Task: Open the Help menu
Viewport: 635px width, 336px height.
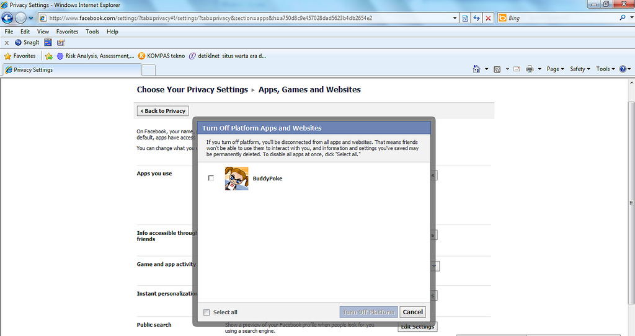Action: [x=113, y=31]
